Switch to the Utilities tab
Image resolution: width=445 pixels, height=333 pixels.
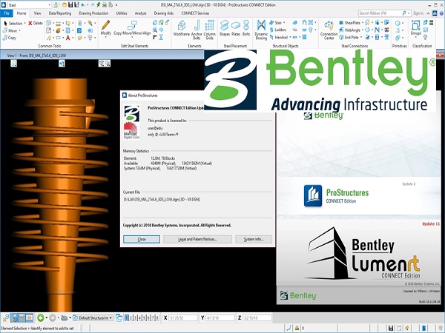coord(122,13)
